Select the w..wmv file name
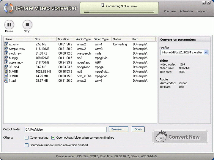This screenshot has height=160, width=214. click(14, 44)
